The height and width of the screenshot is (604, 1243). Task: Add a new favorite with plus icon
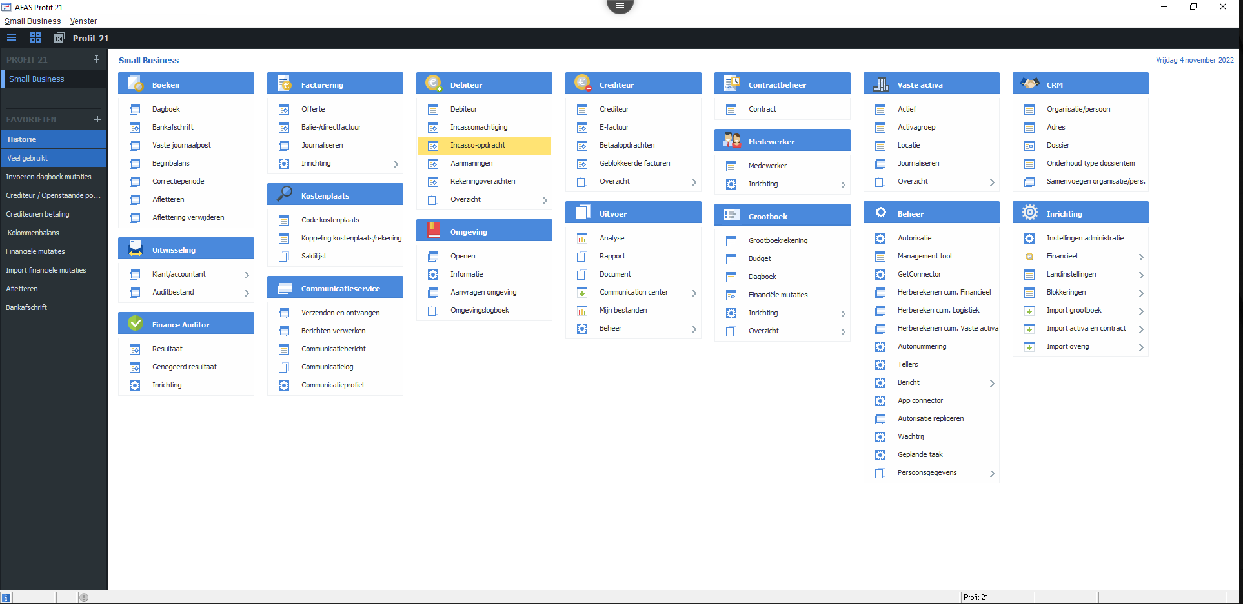point(97,119)
